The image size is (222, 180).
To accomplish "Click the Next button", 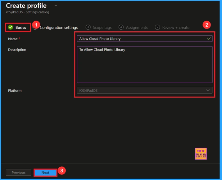I will (x=45, y=173).
